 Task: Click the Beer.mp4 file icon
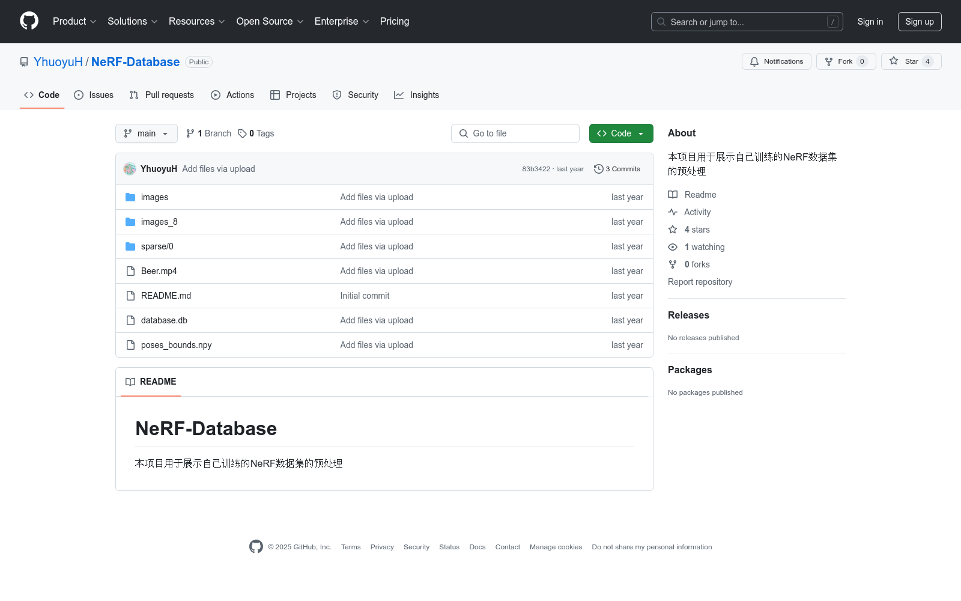[x=130, y=271]
